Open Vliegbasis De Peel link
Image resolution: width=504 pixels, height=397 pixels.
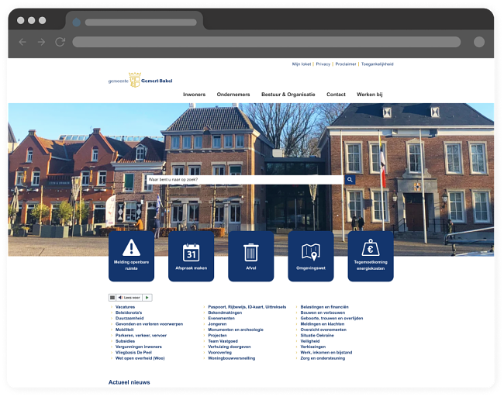(x=133, y=352)
